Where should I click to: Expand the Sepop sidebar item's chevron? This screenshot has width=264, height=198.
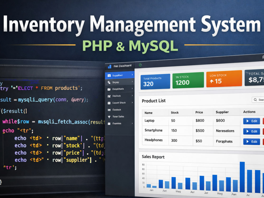click(x=132, y=82)
